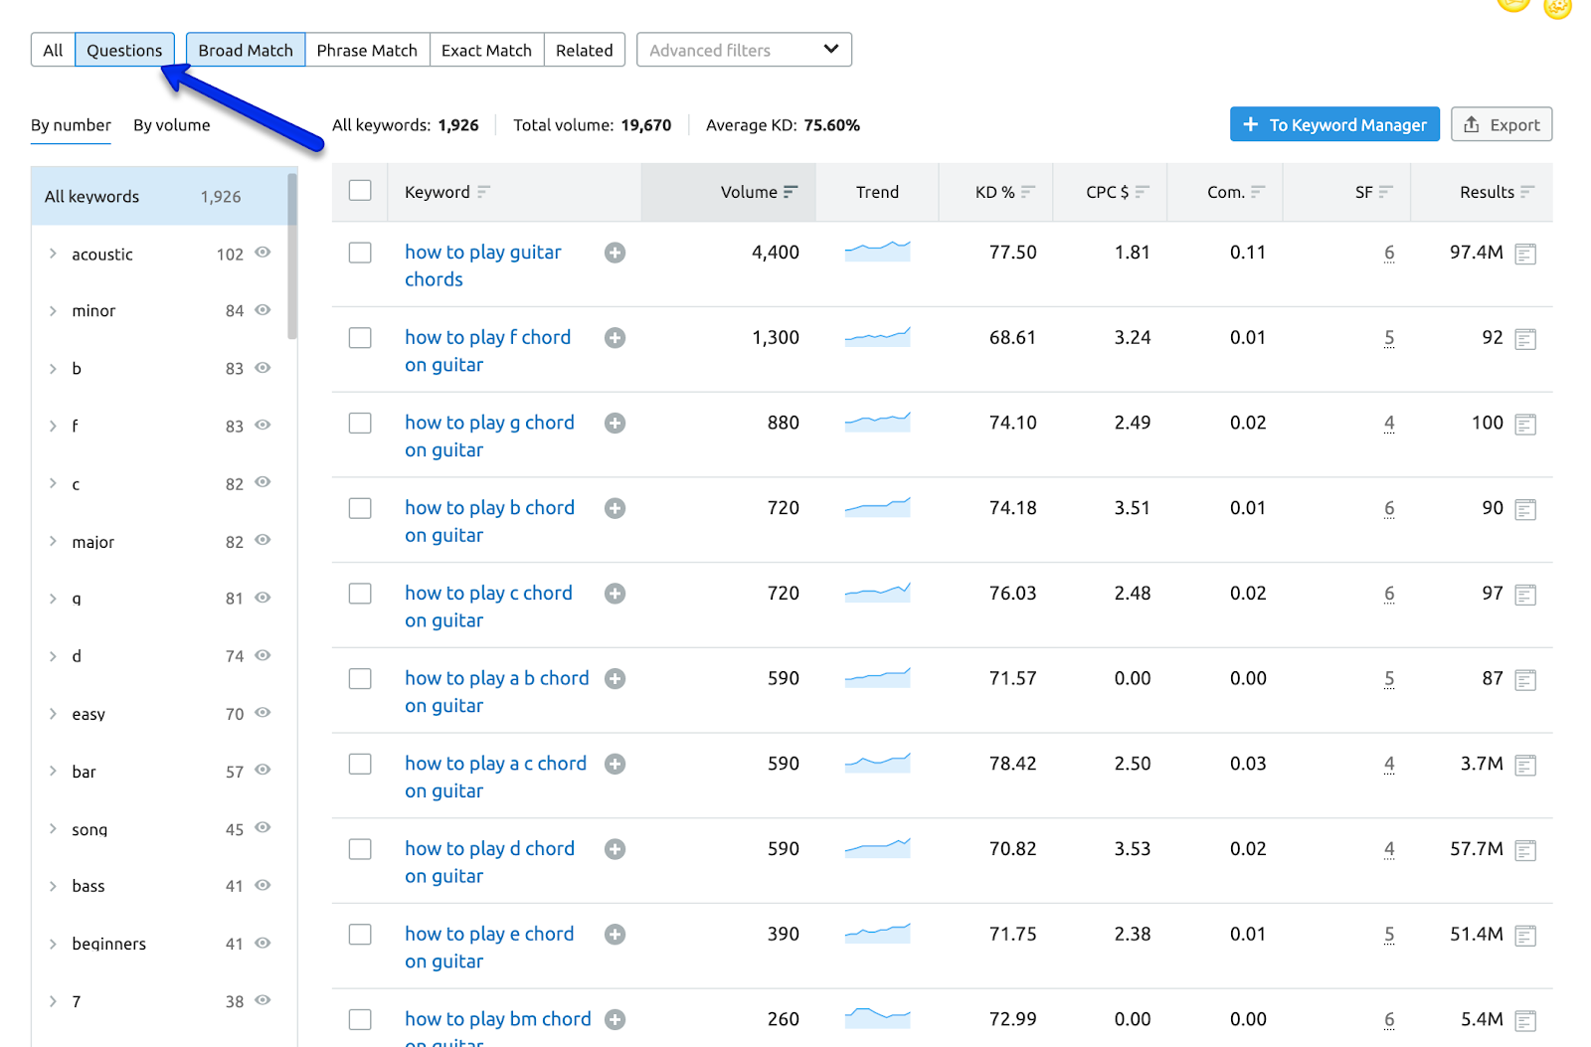Select Phrase Match tab
1591x1047 pixels.
[367, 50]
